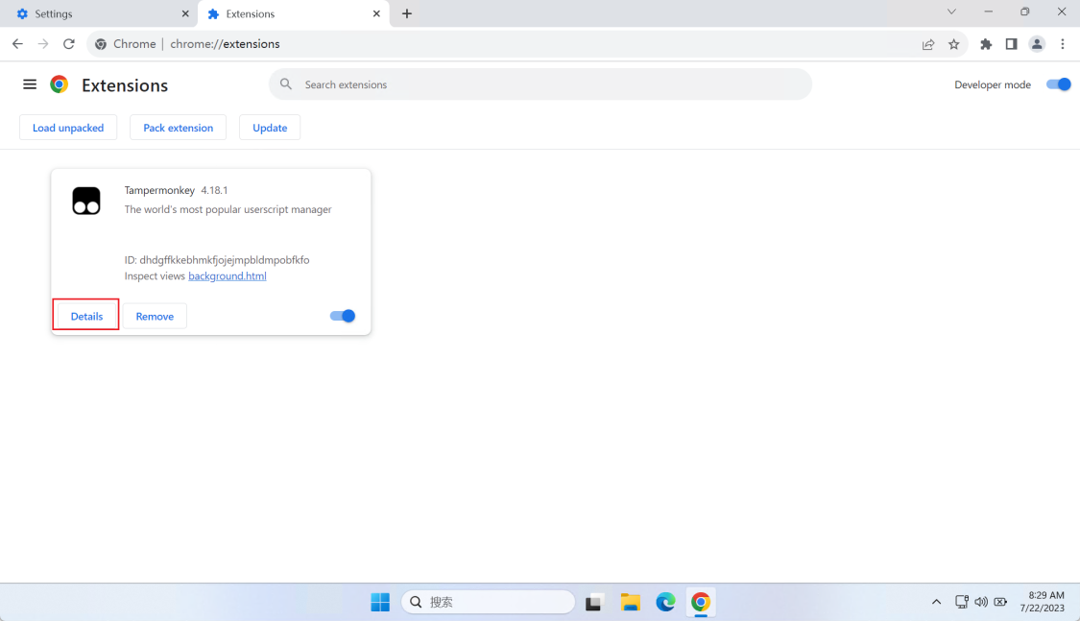Open the background.html inspect view link
The image size is (1080, 621).
tap(228, 276)
